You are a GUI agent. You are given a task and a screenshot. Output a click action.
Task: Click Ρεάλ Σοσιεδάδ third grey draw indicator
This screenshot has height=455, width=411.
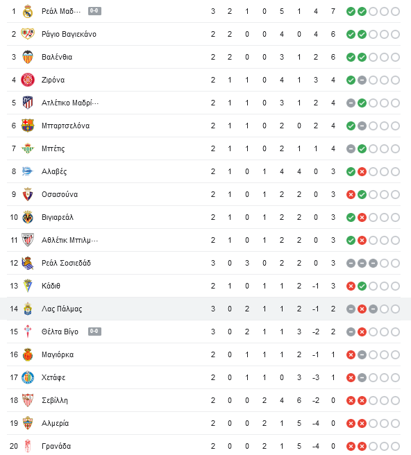(x=373, y=263)
